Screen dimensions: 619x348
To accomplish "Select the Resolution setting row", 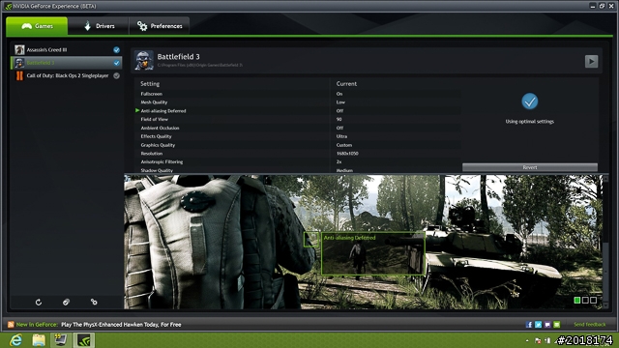I will pos(298,154).
